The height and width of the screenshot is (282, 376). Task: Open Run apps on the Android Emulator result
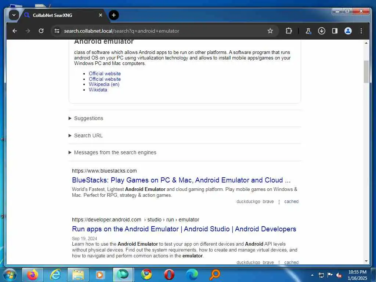pyautogui.click(x=184, y=229)
